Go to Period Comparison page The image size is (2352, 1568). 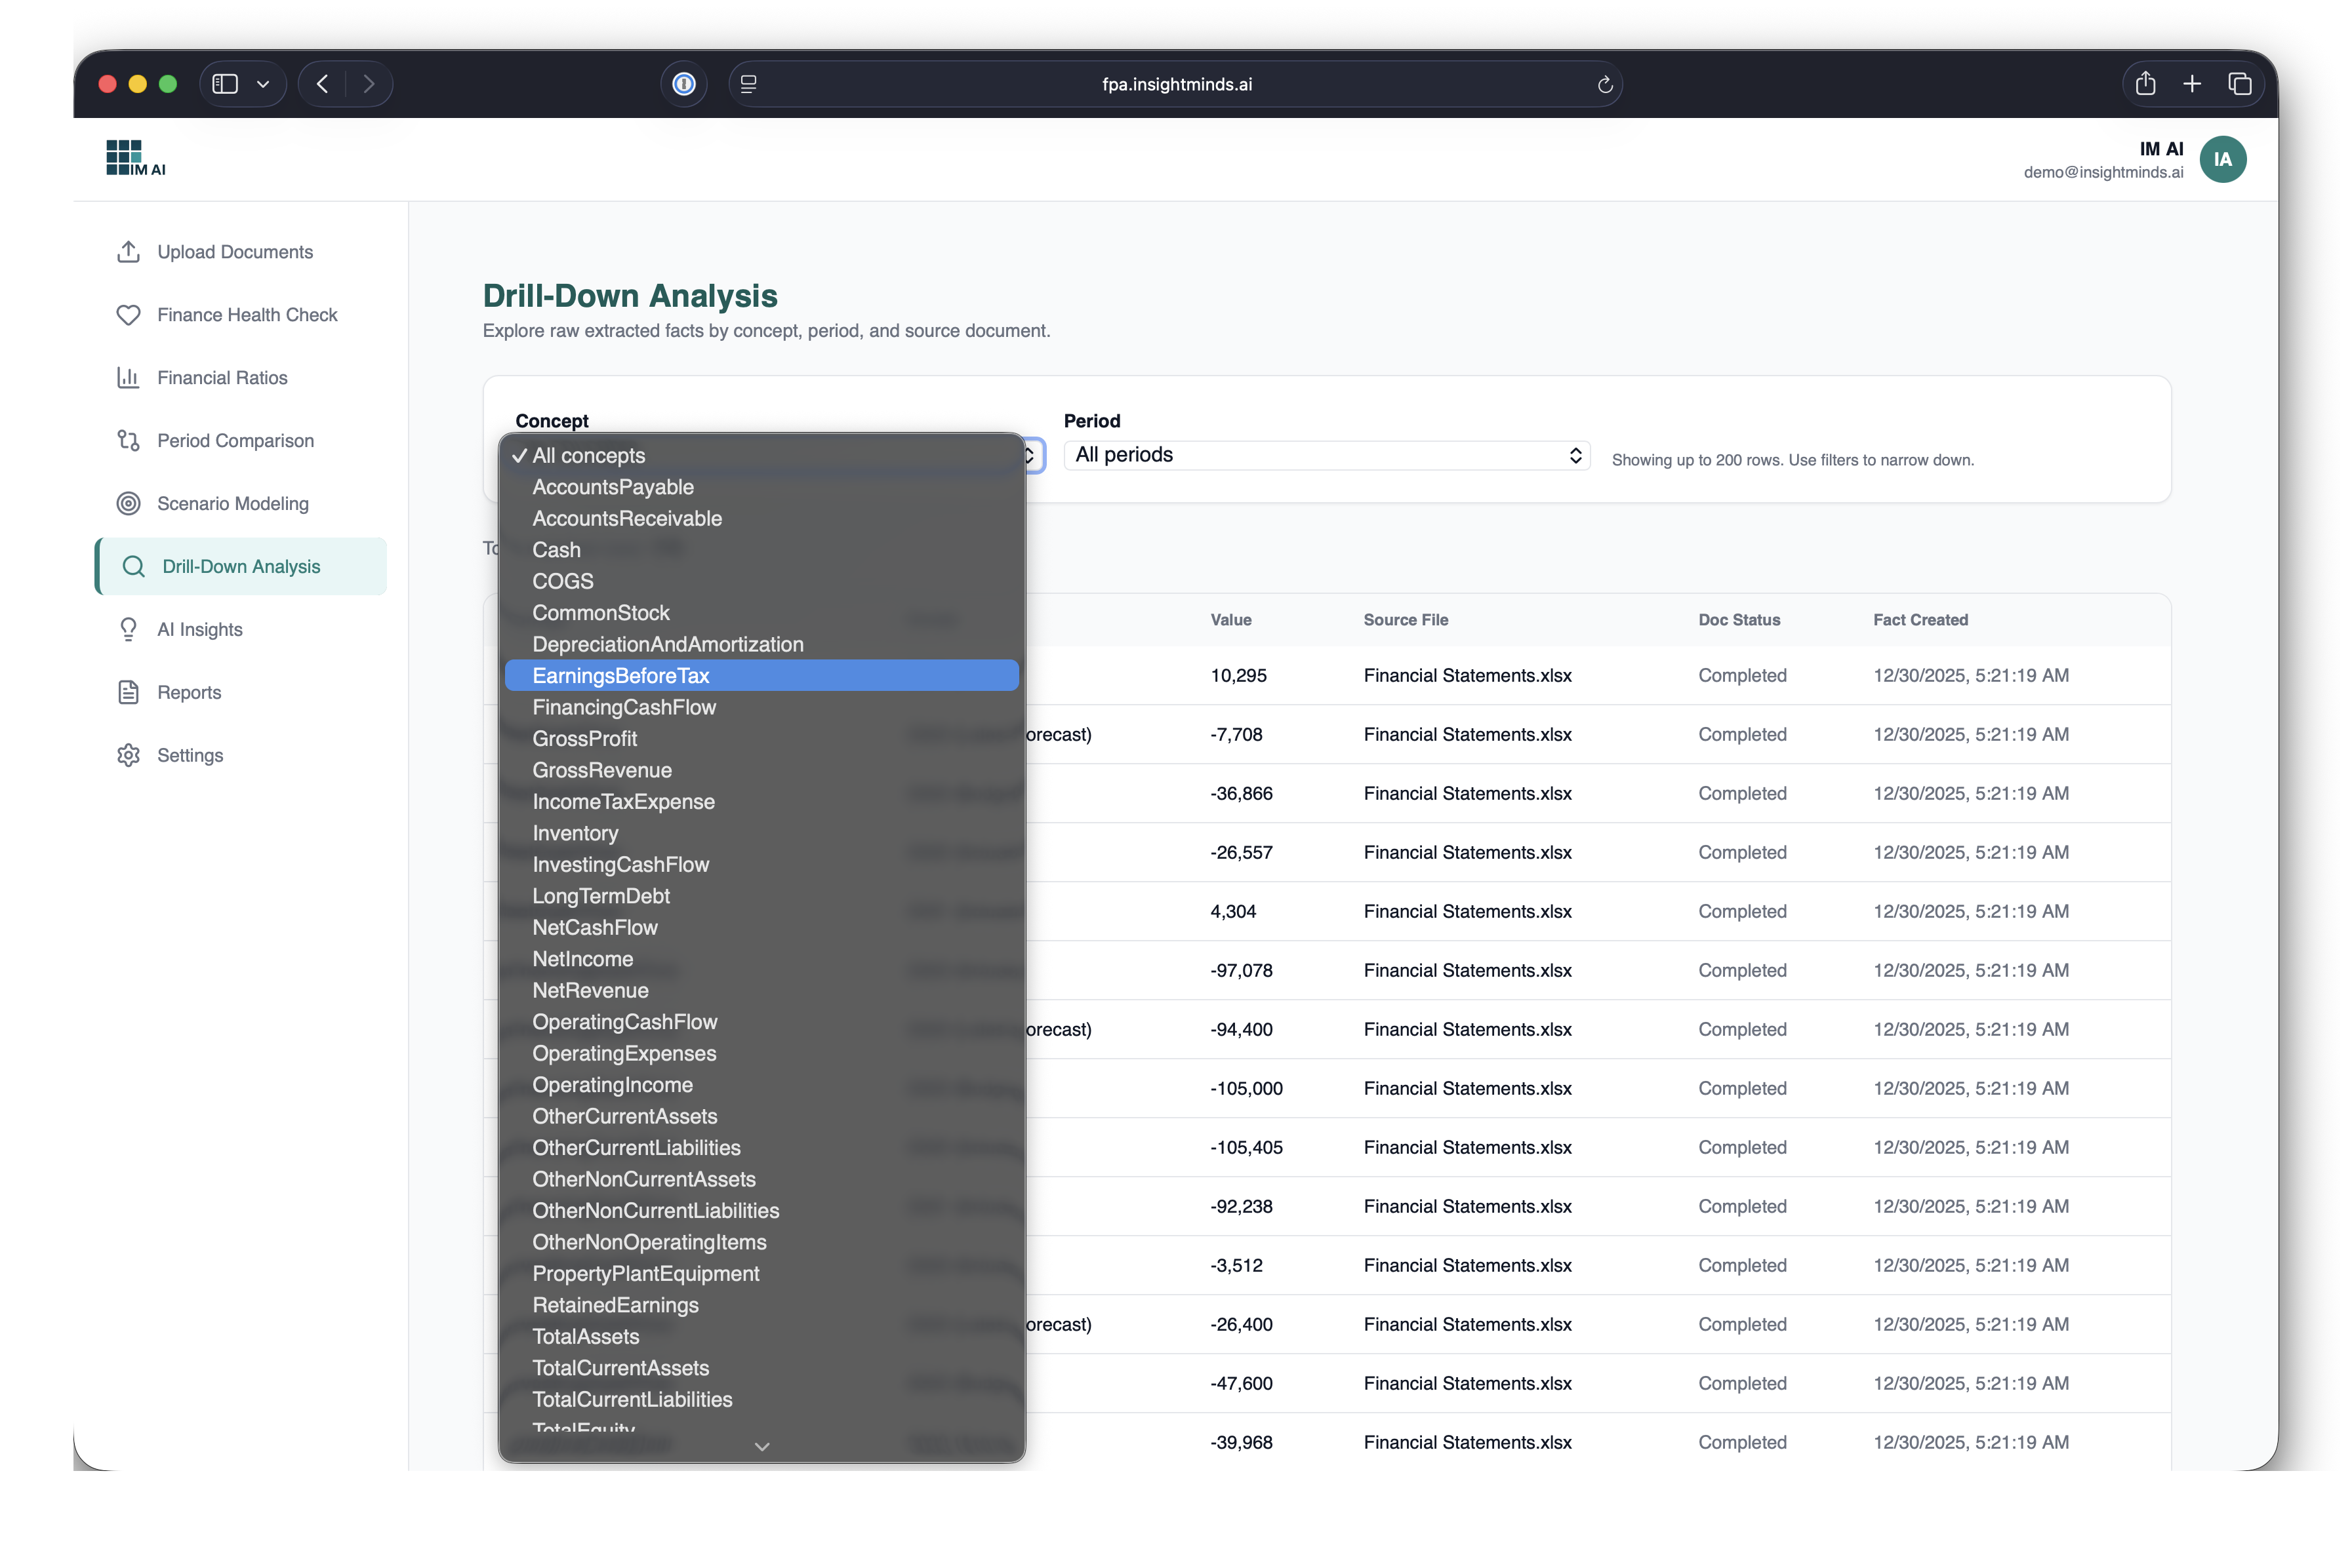(235, 441)
